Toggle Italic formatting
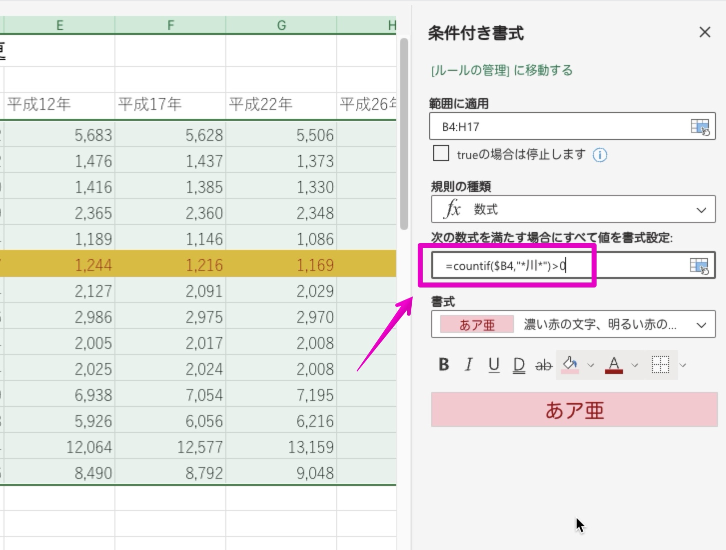Viewport: 726px width, 550px height. point(469,364)
